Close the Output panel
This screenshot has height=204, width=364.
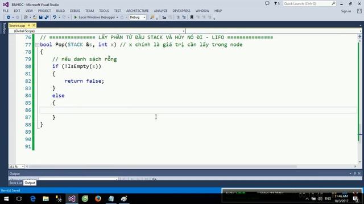point(359,173)
